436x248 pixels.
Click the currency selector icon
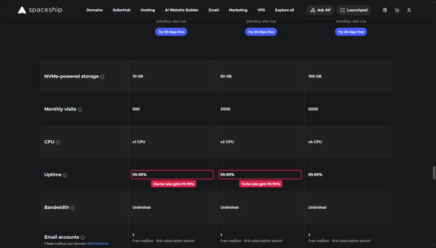[385, 10]
